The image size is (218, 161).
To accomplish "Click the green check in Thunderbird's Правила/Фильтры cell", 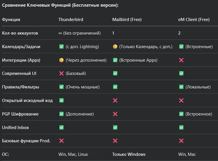I will (61, 87).
